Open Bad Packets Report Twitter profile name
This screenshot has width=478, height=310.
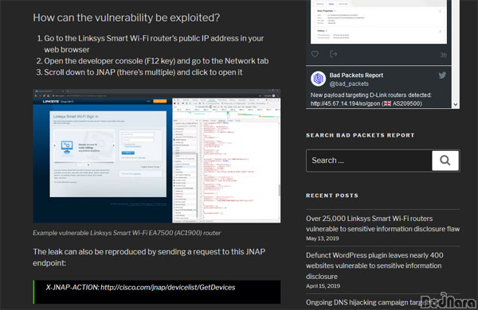356,76
